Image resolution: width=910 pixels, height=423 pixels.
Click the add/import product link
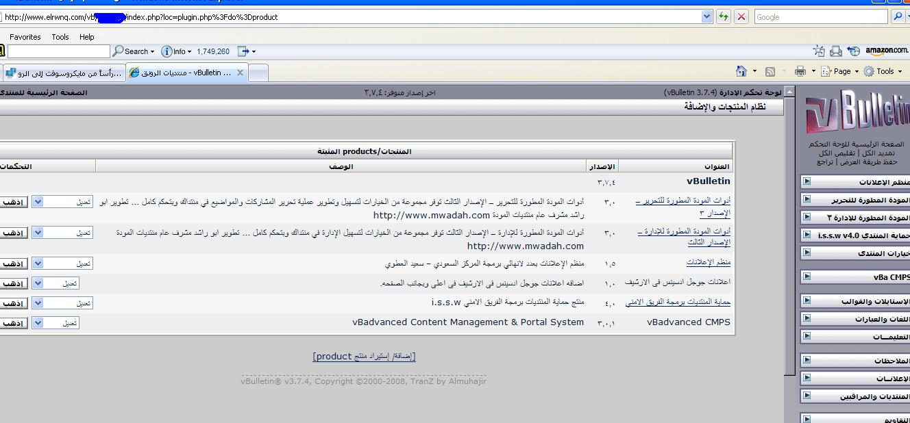[x=364, y=357]
